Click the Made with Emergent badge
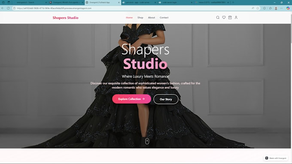Viewport: 292px width, 164px height. [x=276, y=158]
